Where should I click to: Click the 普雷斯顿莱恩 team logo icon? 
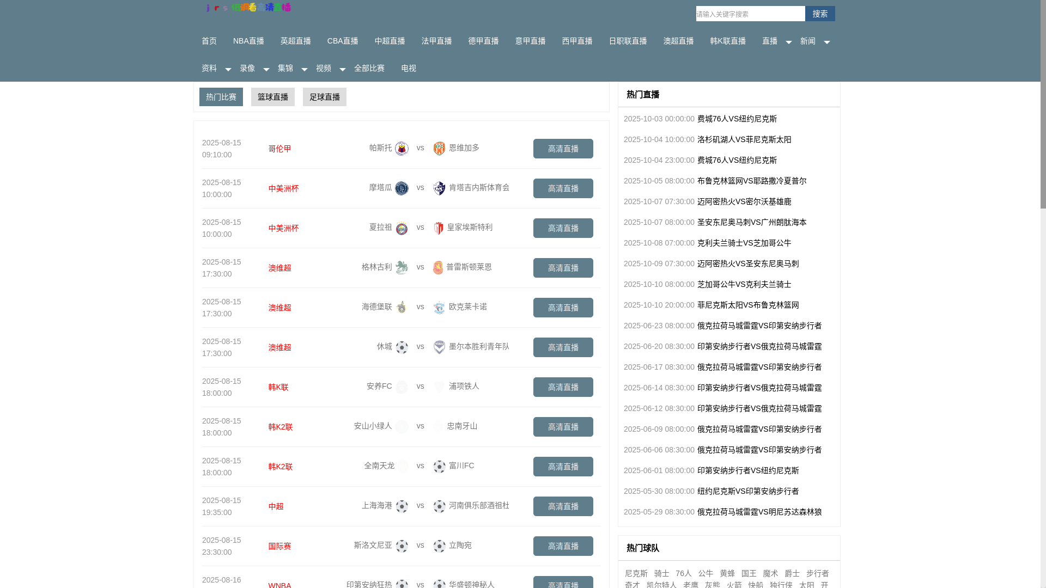438,267
